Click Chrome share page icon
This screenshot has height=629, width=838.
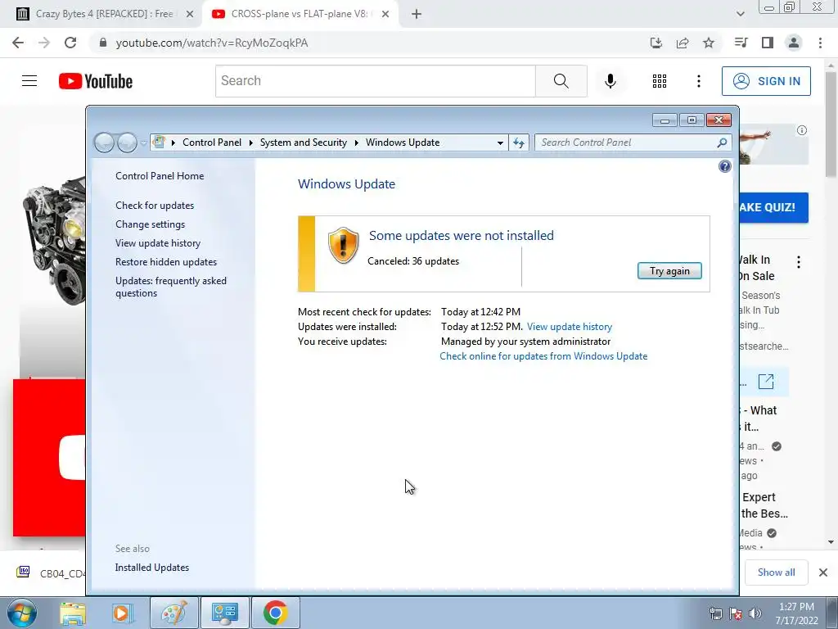click(x=683, y=43)
